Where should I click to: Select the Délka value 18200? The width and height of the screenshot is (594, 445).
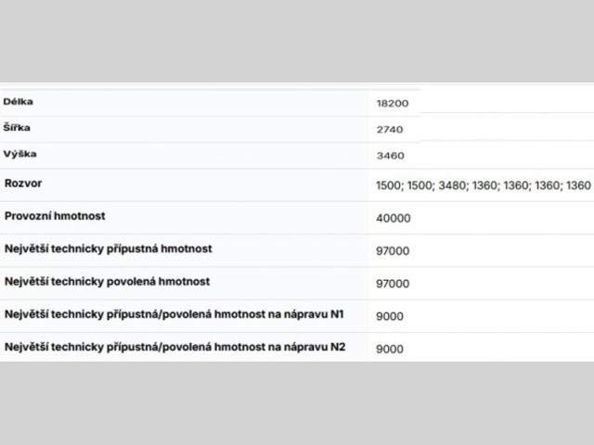click(393, 104)
